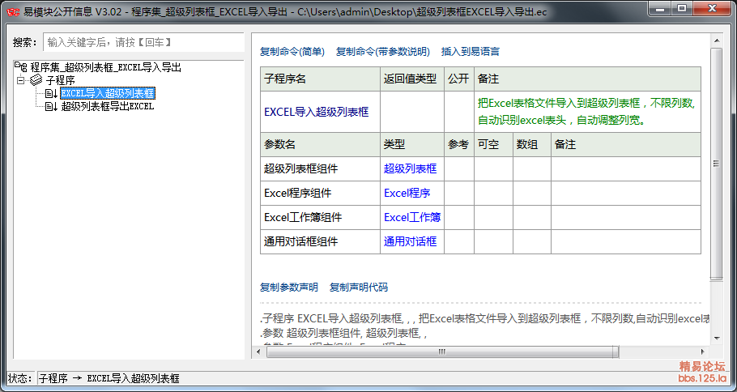Click the icon beside 超级列表框导出EXCEL tree item

51,107
